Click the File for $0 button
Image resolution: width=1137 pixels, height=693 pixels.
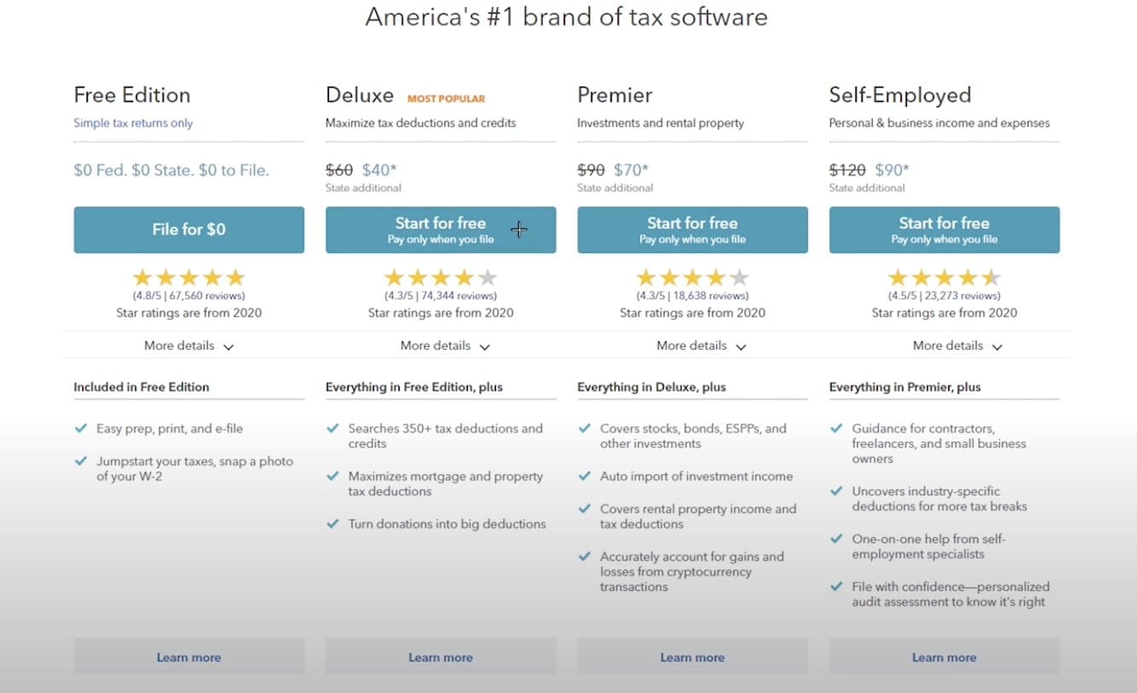pyautogui.click(x=188, y=229)
